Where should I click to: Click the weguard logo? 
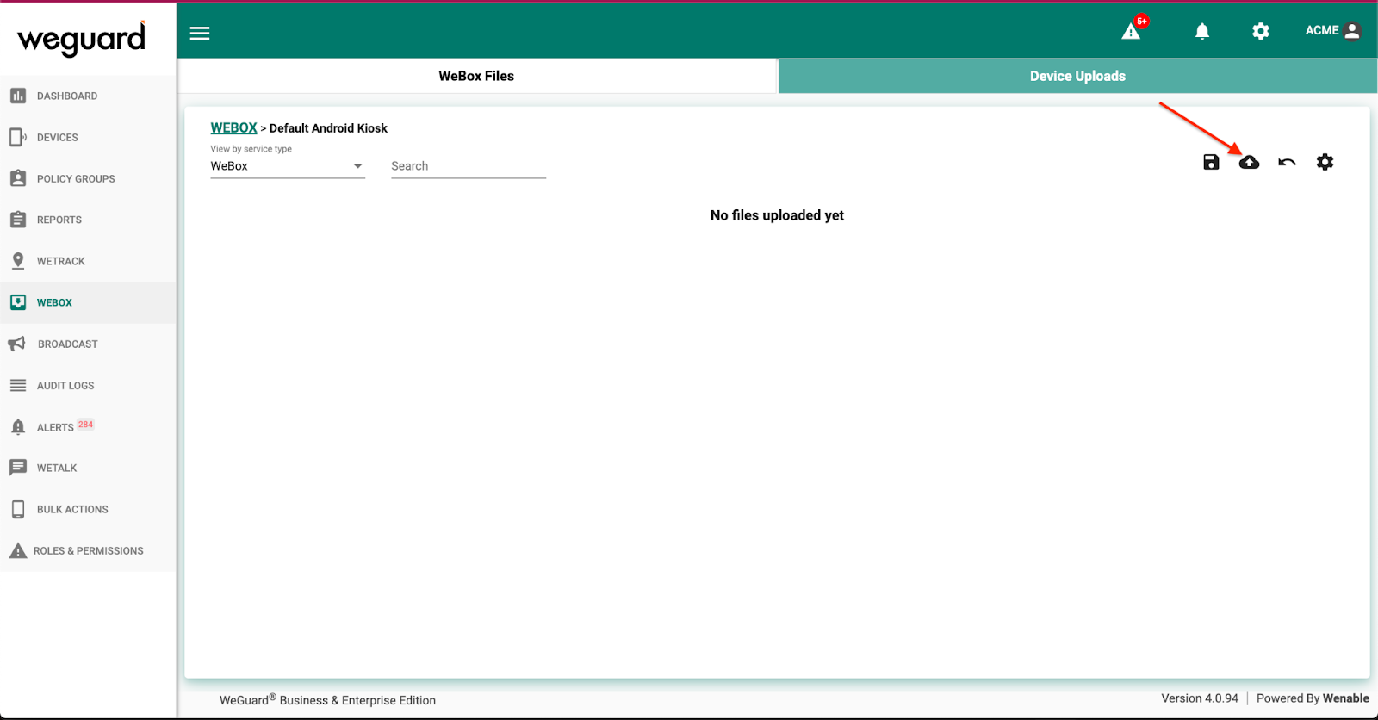tap(82, 38)
